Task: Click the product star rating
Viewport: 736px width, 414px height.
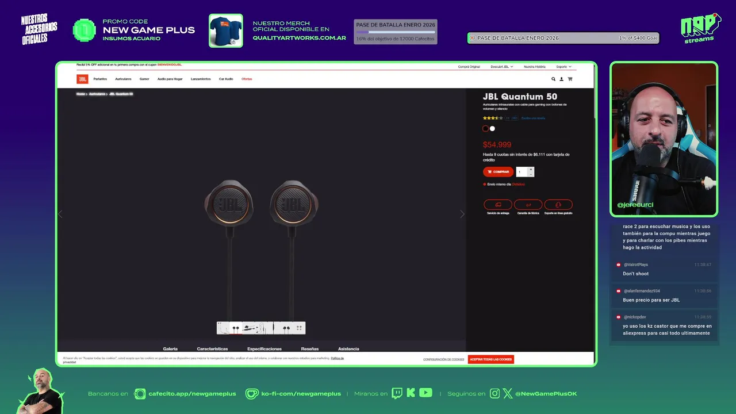Action: point(493,118)
